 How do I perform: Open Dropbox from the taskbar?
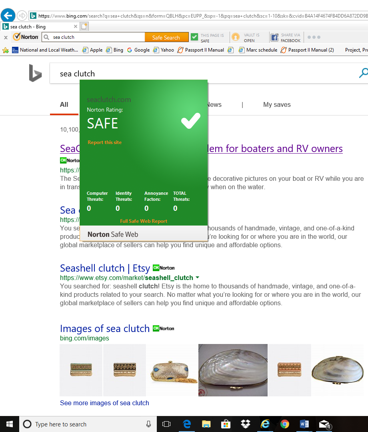245,424
